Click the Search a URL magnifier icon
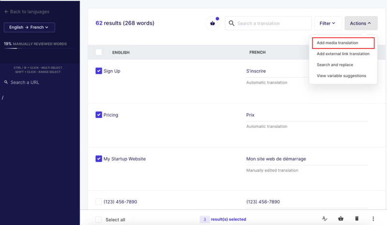387x225 pixels. (x=6, y=82)
